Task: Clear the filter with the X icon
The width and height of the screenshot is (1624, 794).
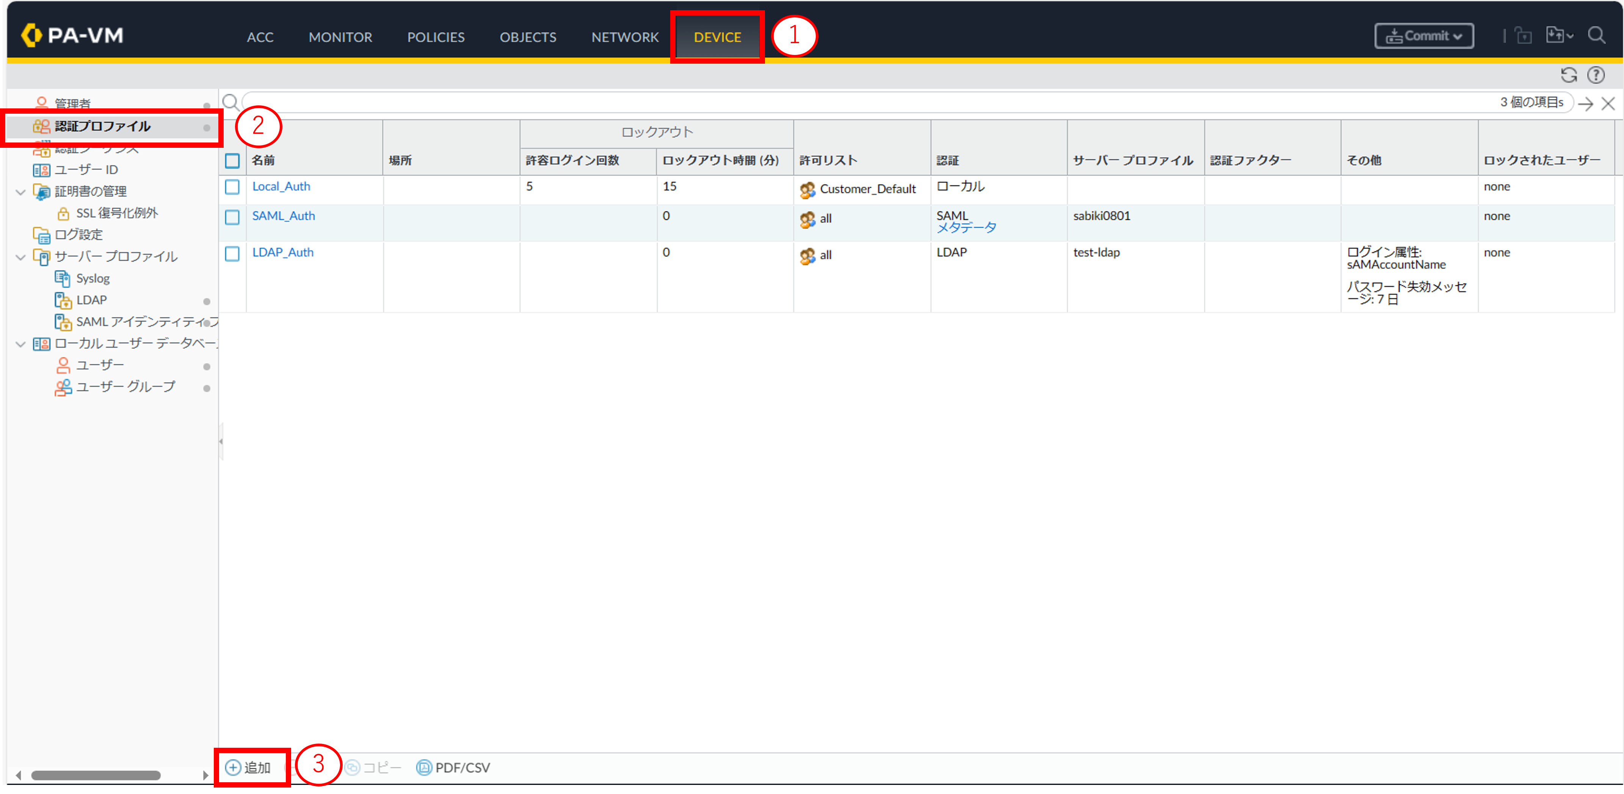Action: click(1608, 104)
